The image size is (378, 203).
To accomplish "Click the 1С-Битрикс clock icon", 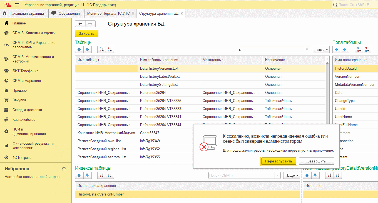I will click(6, 158).
